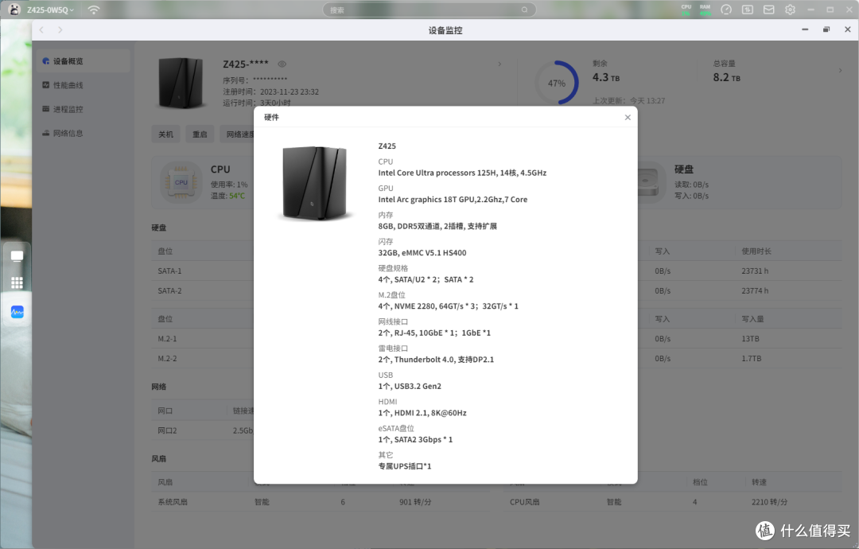The width and height of the screenshot is (859, 549).
Task: Close the 硬件 dialog with the X
Action: 628,117
